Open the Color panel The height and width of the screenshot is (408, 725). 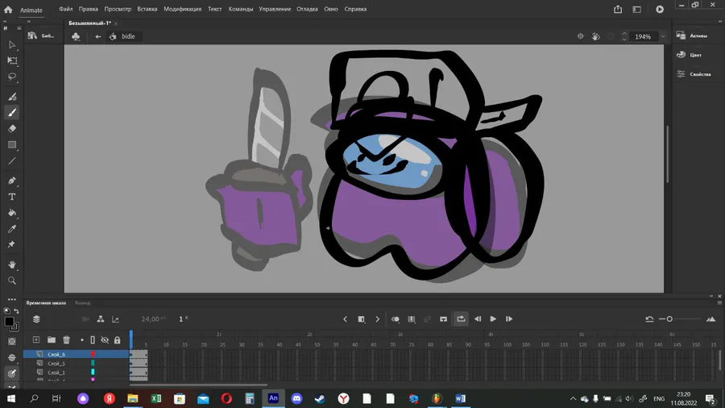click(689, 55)
